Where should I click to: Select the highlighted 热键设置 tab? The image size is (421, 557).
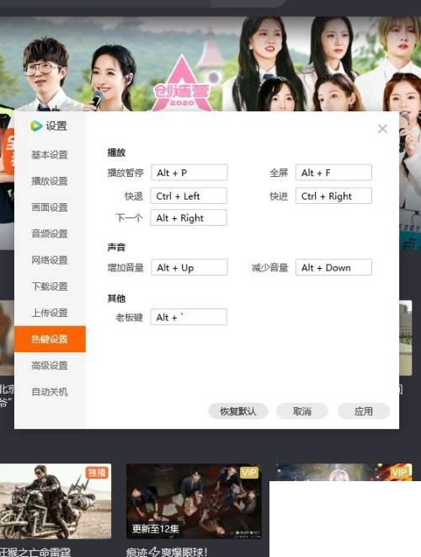click(x=50, y=339)
